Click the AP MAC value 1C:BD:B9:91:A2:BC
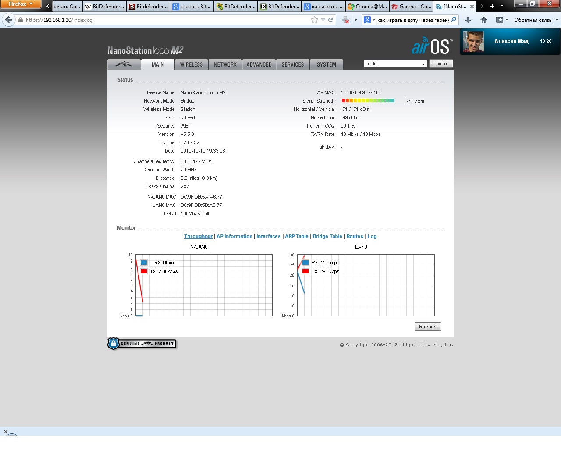The width and height of the screenshot is (561, 458). click(362, 92)
